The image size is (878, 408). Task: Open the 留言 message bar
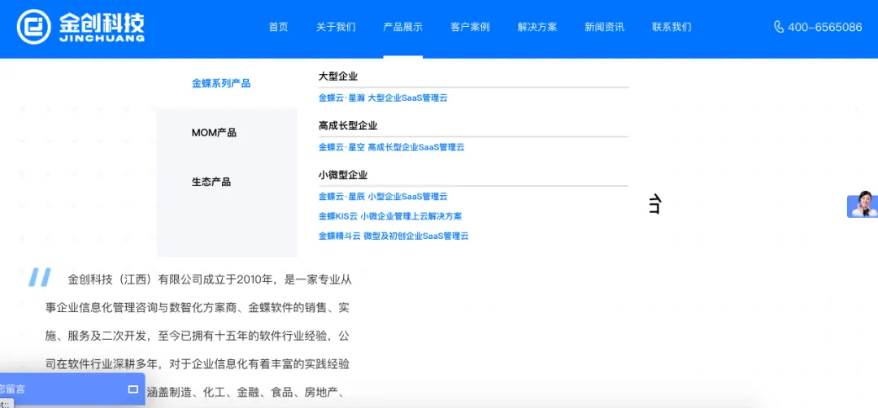pos(72,389)
